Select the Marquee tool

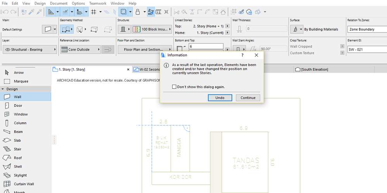(26, 81)
